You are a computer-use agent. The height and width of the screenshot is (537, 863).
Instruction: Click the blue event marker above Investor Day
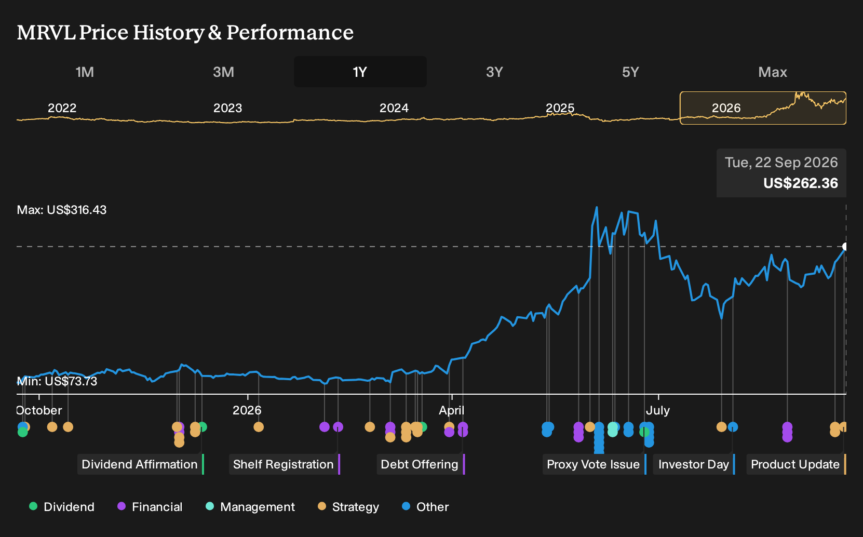[x=733, y=427]
